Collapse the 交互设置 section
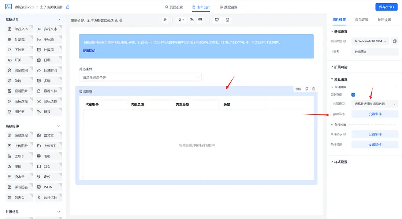 339,79
